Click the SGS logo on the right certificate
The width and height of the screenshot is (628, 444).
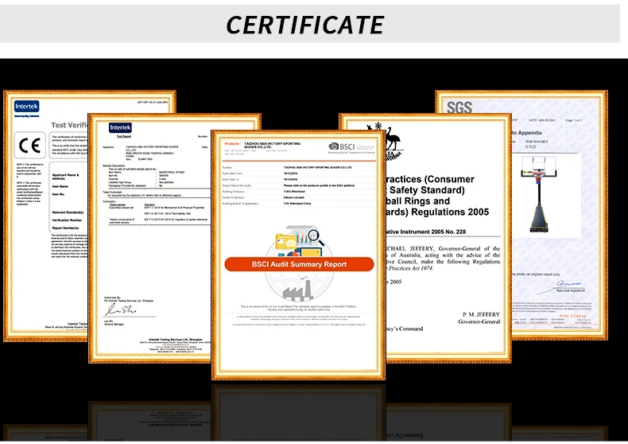(x=459, y=107)
